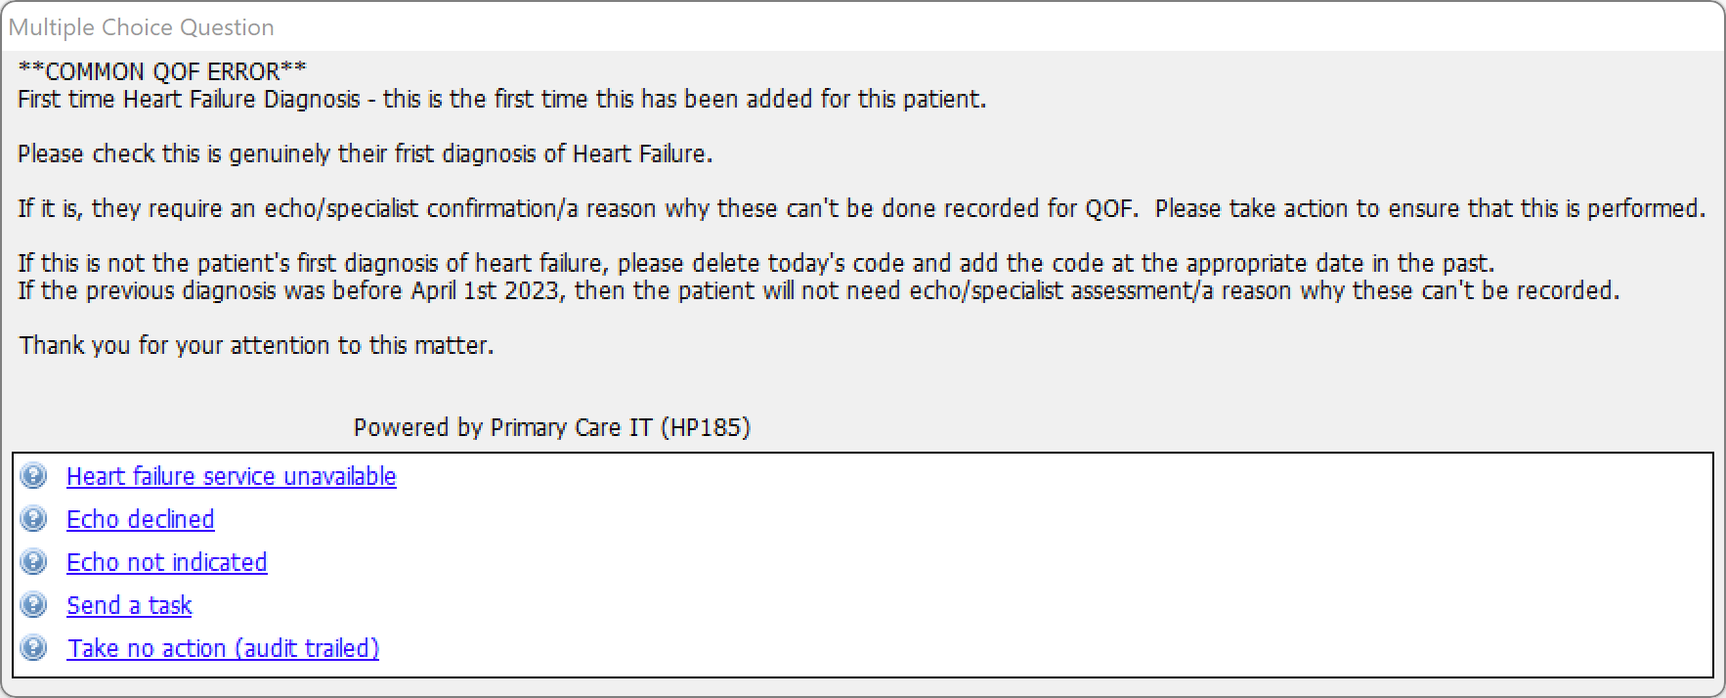Click the icon beside Heart failure service unavailable
Viewport: 1726px width, 698px height.
33,476
